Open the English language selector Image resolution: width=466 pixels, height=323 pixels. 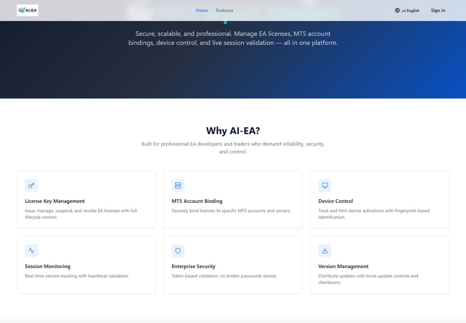[x=407, y=11]
